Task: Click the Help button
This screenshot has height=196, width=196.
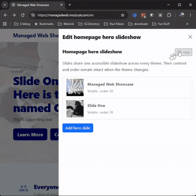Action: click(x=183, y=52)
